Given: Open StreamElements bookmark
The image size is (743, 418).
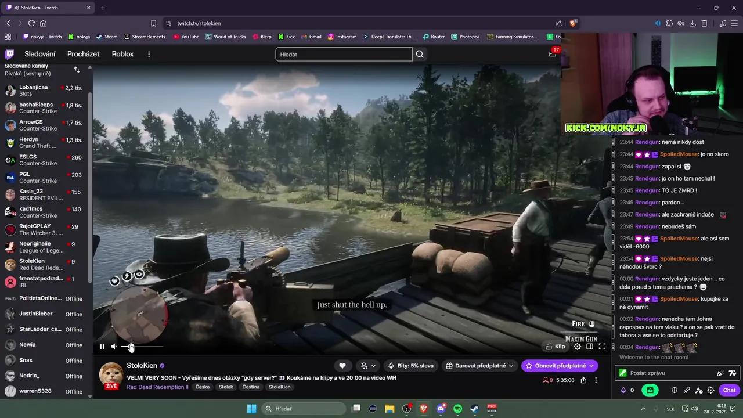Looking at the screenshot, I should pos(145,37).
